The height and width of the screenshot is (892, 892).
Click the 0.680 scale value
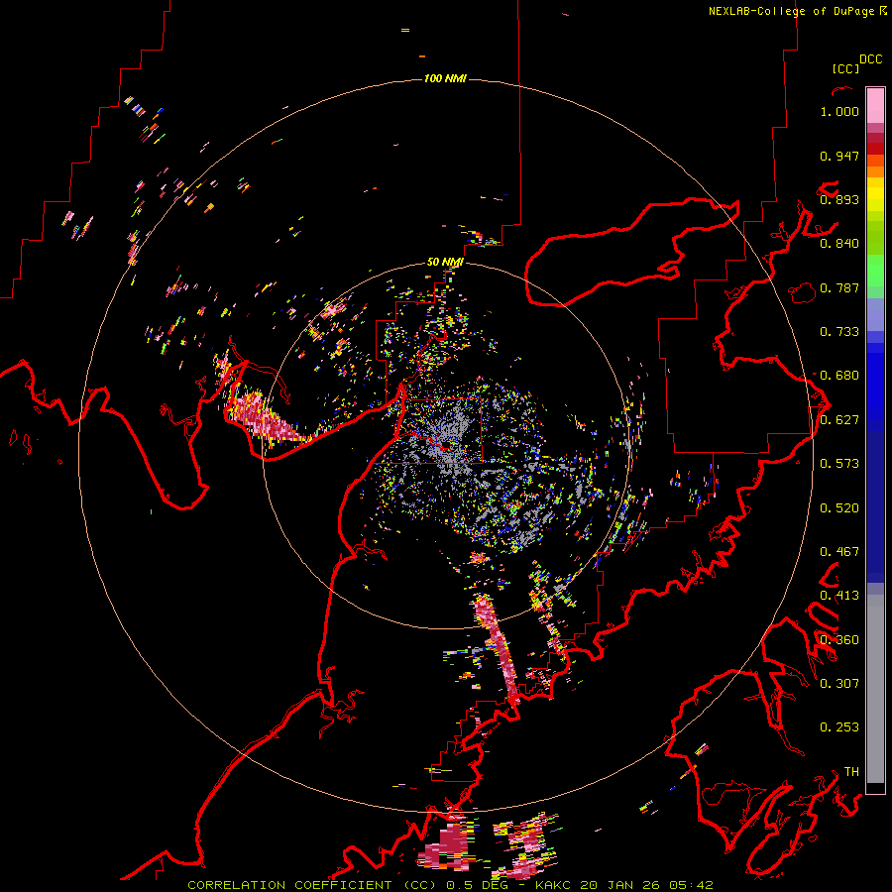839,376
